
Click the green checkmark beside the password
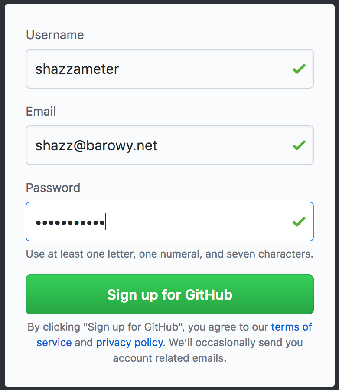[299, 221]
